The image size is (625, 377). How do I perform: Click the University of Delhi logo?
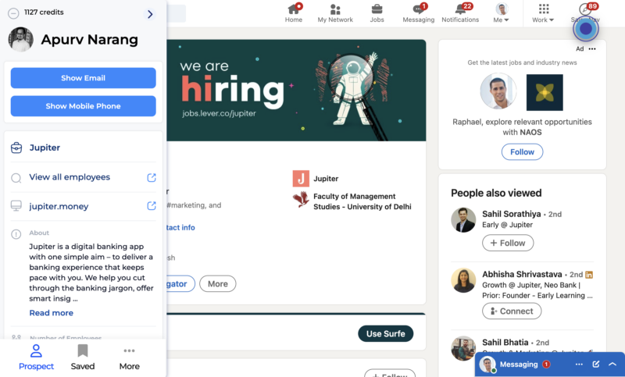coord(301,200)
